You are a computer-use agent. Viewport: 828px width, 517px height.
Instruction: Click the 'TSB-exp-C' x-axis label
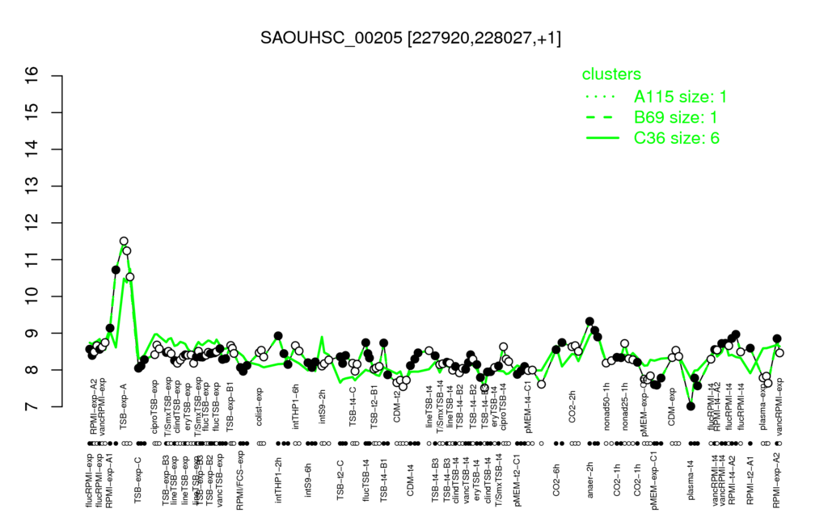pyautogui.click(x=137, y=478)
